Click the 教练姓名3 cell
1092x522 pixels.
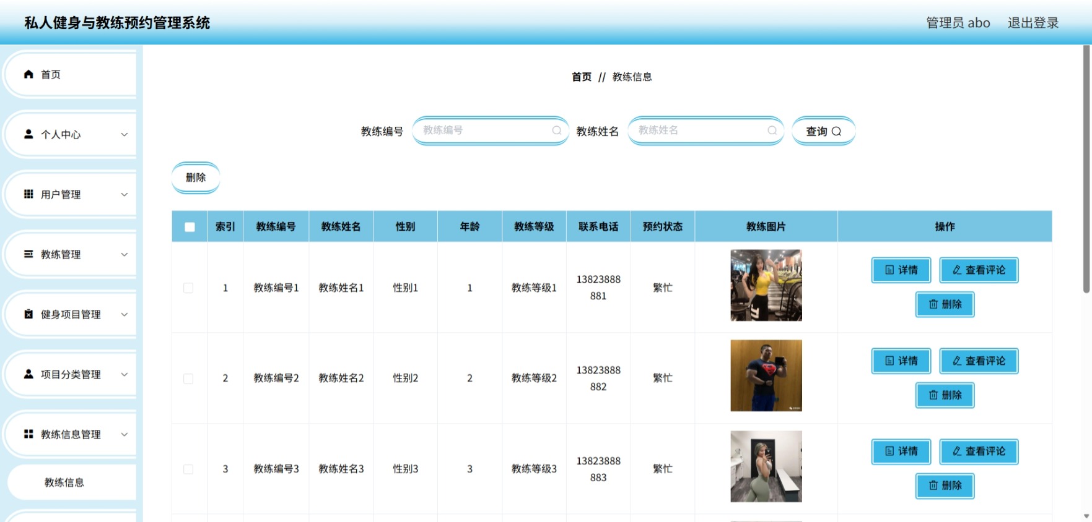point(341,469)
